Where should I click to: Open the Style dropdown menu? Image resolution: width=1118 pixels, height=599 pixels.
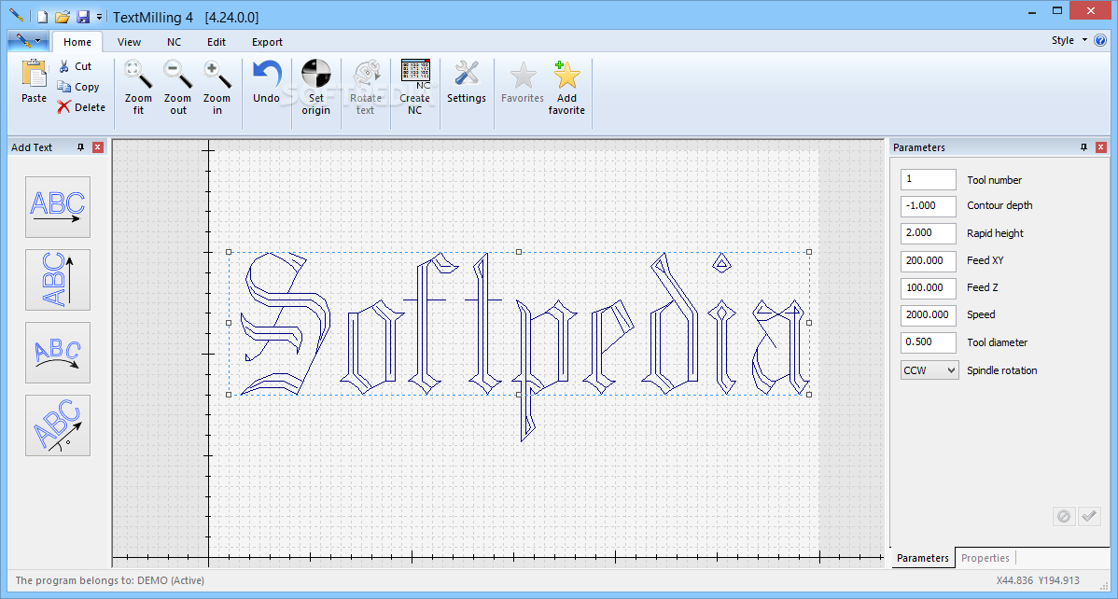[1069, 40]
